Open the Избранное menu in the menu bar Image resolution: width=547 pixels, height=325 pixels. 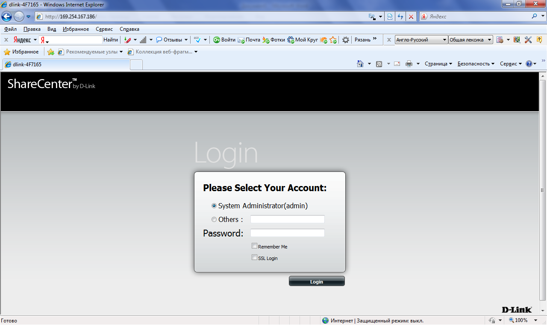coord(76,29)
